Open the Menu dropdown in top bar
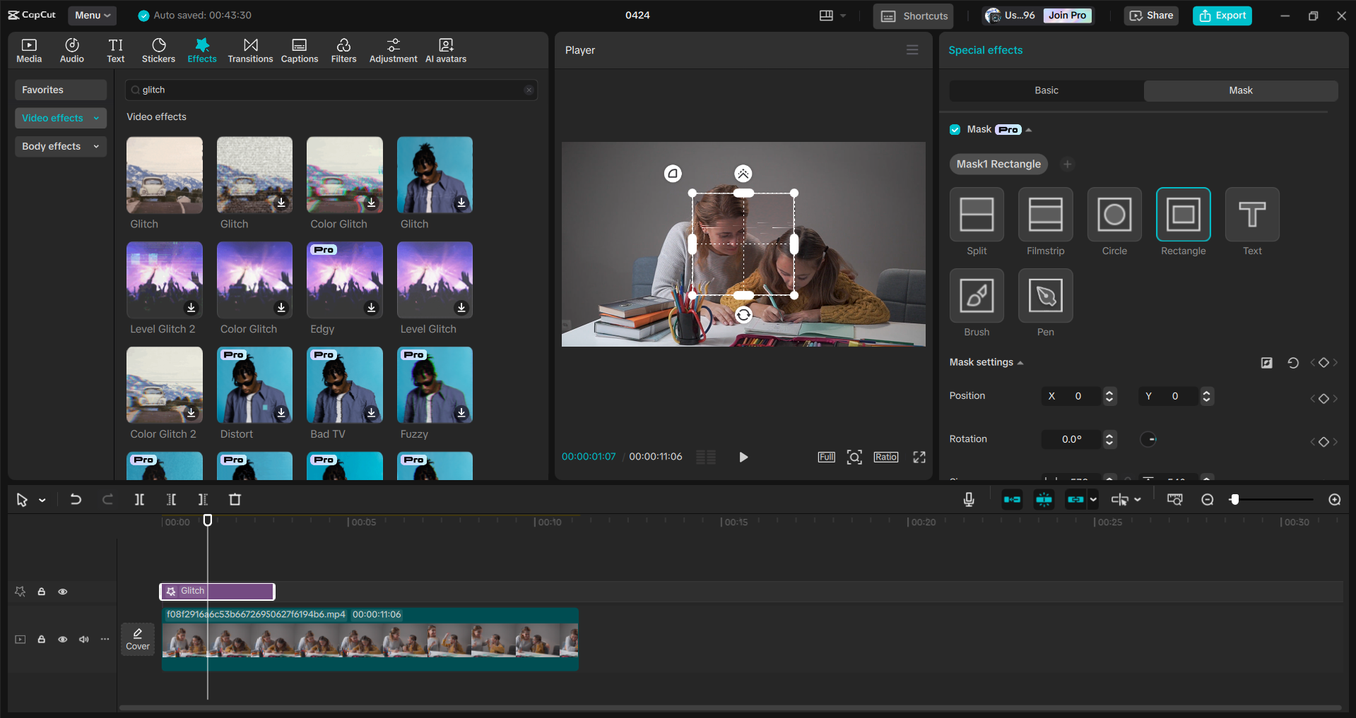 pos(92,15)
